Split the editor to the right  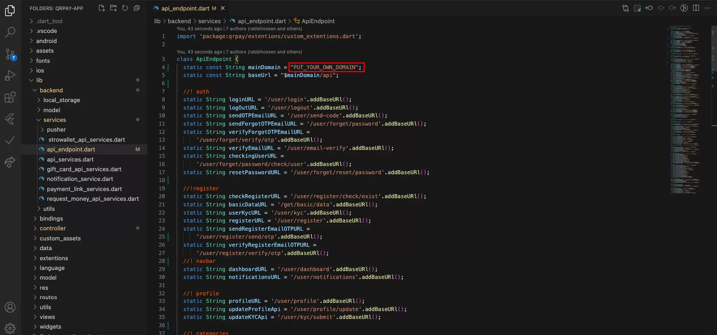click(696, 8)
